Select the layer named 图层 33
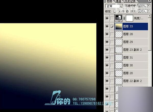Screen dimensions: 153x112 pos(128,26)
